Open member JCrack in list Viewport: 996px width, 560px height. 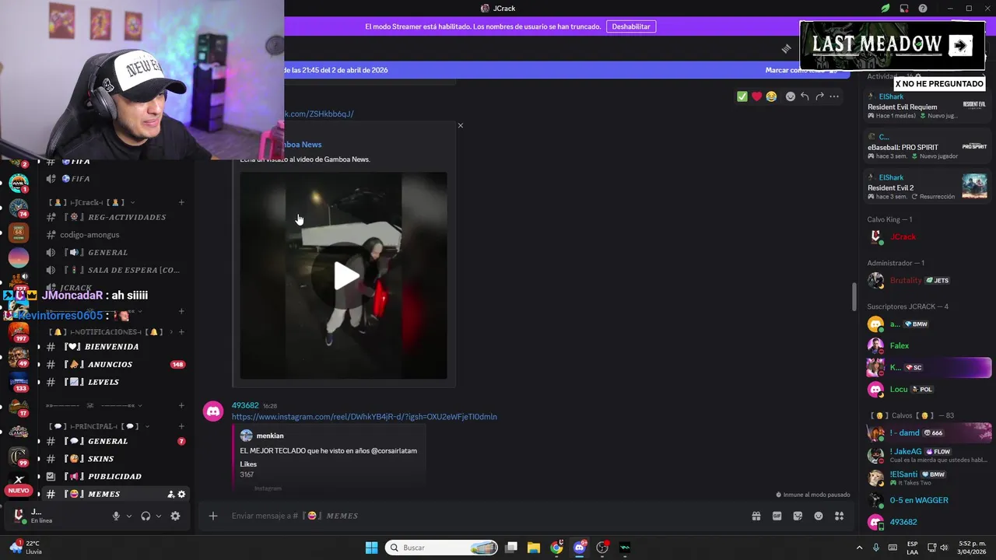[928, 236]
